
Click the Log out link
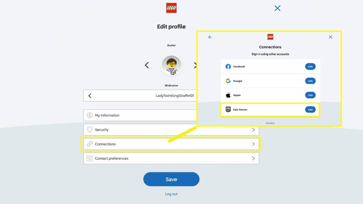pos(171,194)
